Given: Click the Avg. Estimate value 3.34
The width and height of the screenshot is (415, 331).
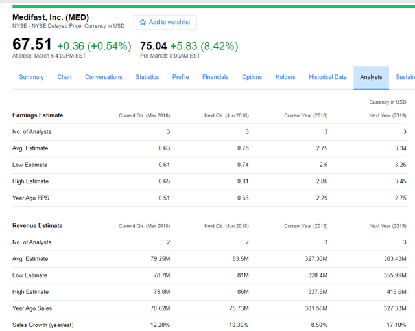Looking at the screenshot, I should [401, 148].
